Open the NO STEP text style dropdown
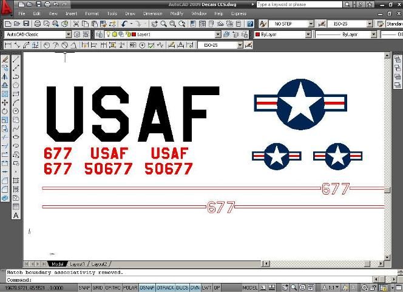Viewport: 403px width, 292px height. (311, 24)
